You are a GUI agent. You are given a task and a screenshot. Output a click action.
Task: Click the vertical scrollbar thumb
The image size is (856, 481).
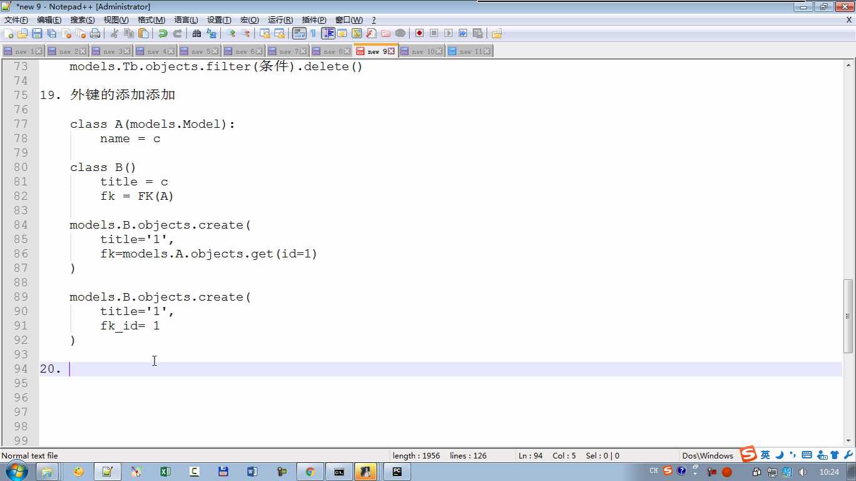[x=848, y=316]
